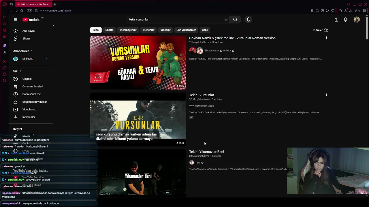
Task: Open Gökhan Namlı channel link
Action: click(x=212, y=51)
